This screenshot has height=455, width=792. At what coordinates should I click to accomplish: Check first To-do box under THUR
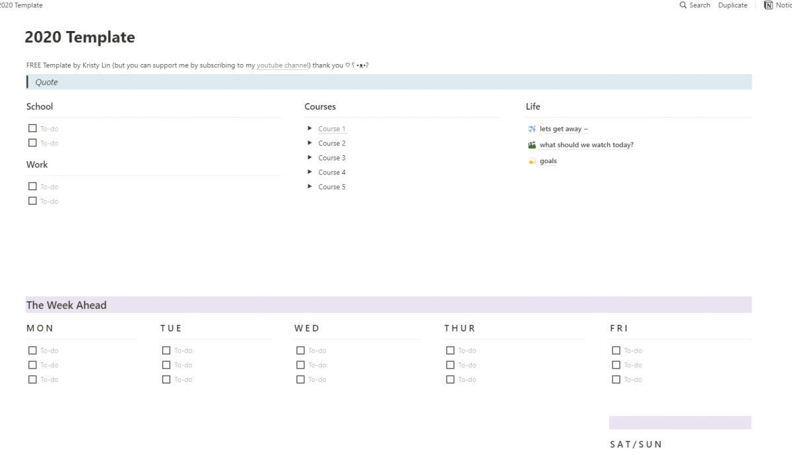[x=450, y=350]
